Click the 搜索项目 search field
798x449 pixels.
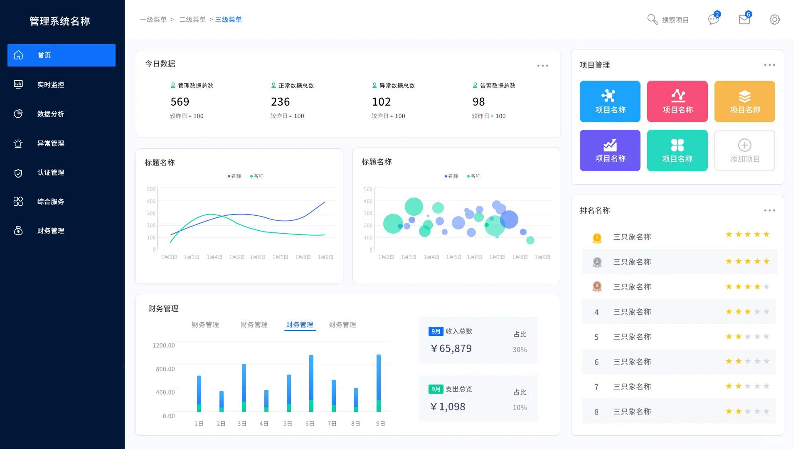(675, 20)
